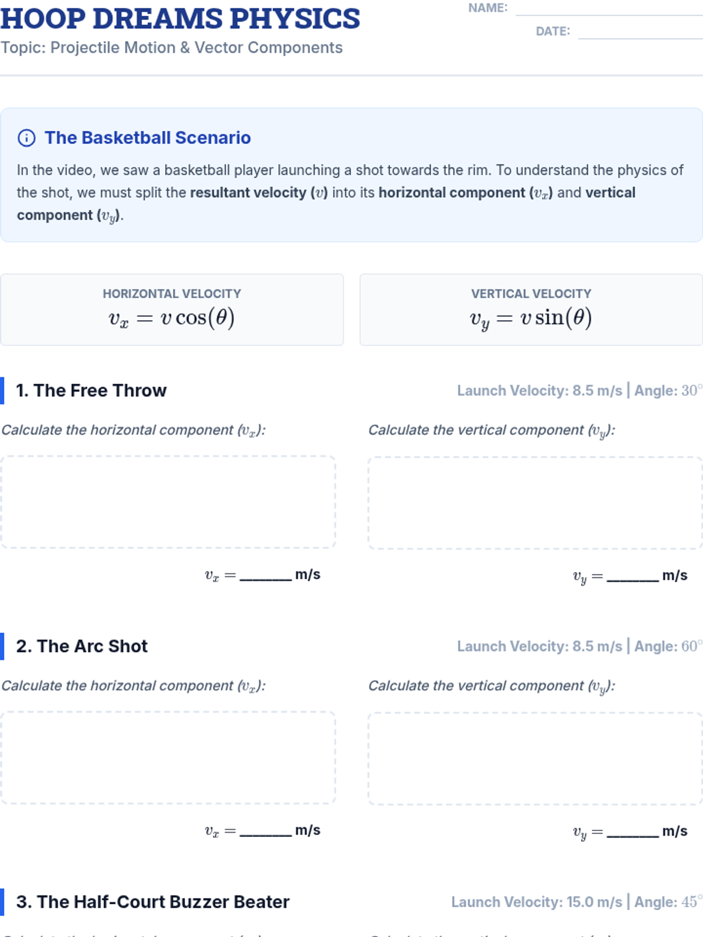Click the "1. The Free Throw" heading
Image resolution: width=703 pixels, height=937 pixels.
(91, 391)
